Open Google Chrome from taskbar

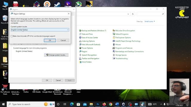click(x=111, y=104)
